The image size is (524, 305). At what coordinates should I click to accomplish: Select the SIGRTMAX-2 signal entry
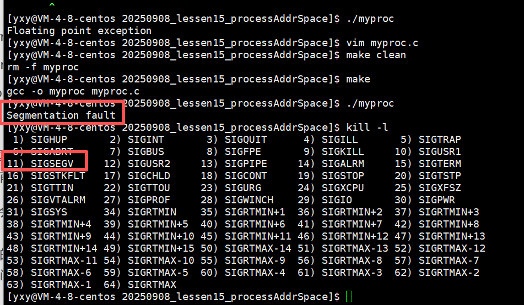point(437,273)
